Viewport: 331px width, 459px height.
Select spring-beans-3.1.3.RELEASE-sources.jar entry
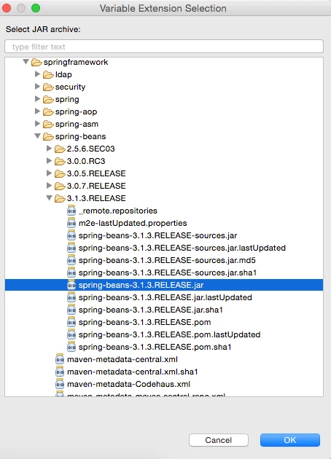(x=157, y=235)
